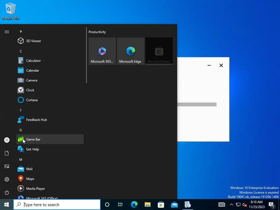Screen dimensions: 280x210
Task: Click the Microsoft 365 productivity tile
Action: [102, 51]
